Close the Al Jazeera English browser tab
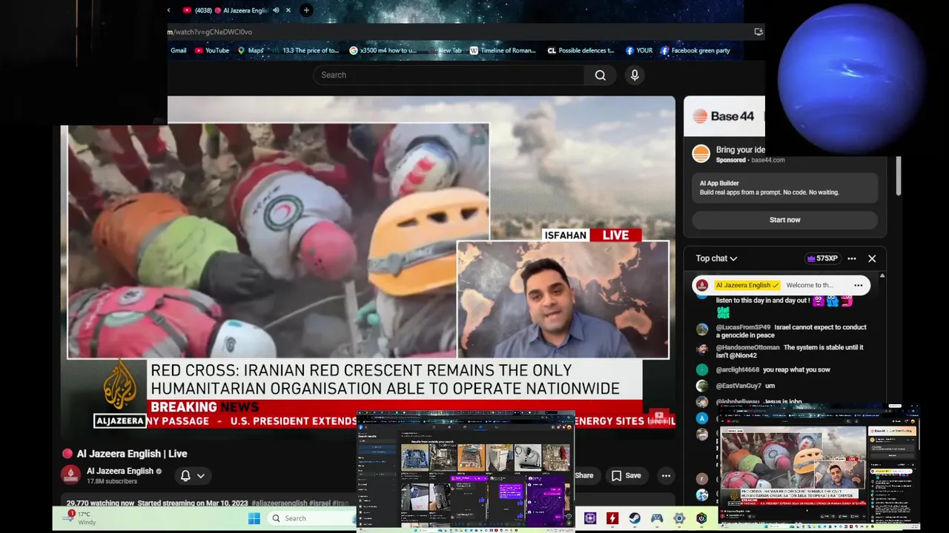The width and height of the screenshot is (949, 533). pyautogui.click(x=288, y=10)
